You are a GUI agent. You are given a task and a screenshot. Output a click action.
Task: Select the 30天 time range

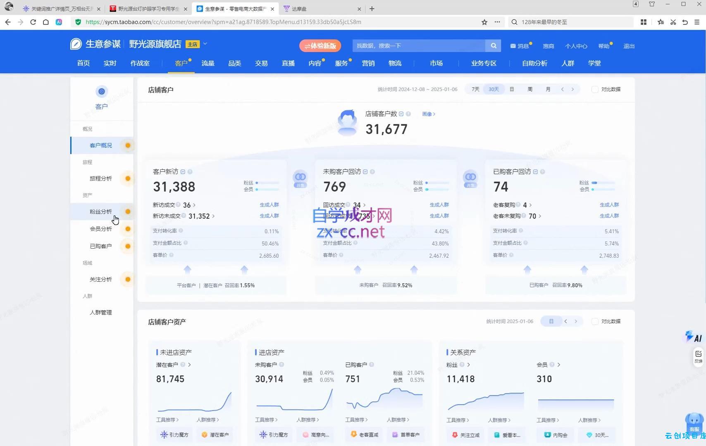click(x=494, y=89)
